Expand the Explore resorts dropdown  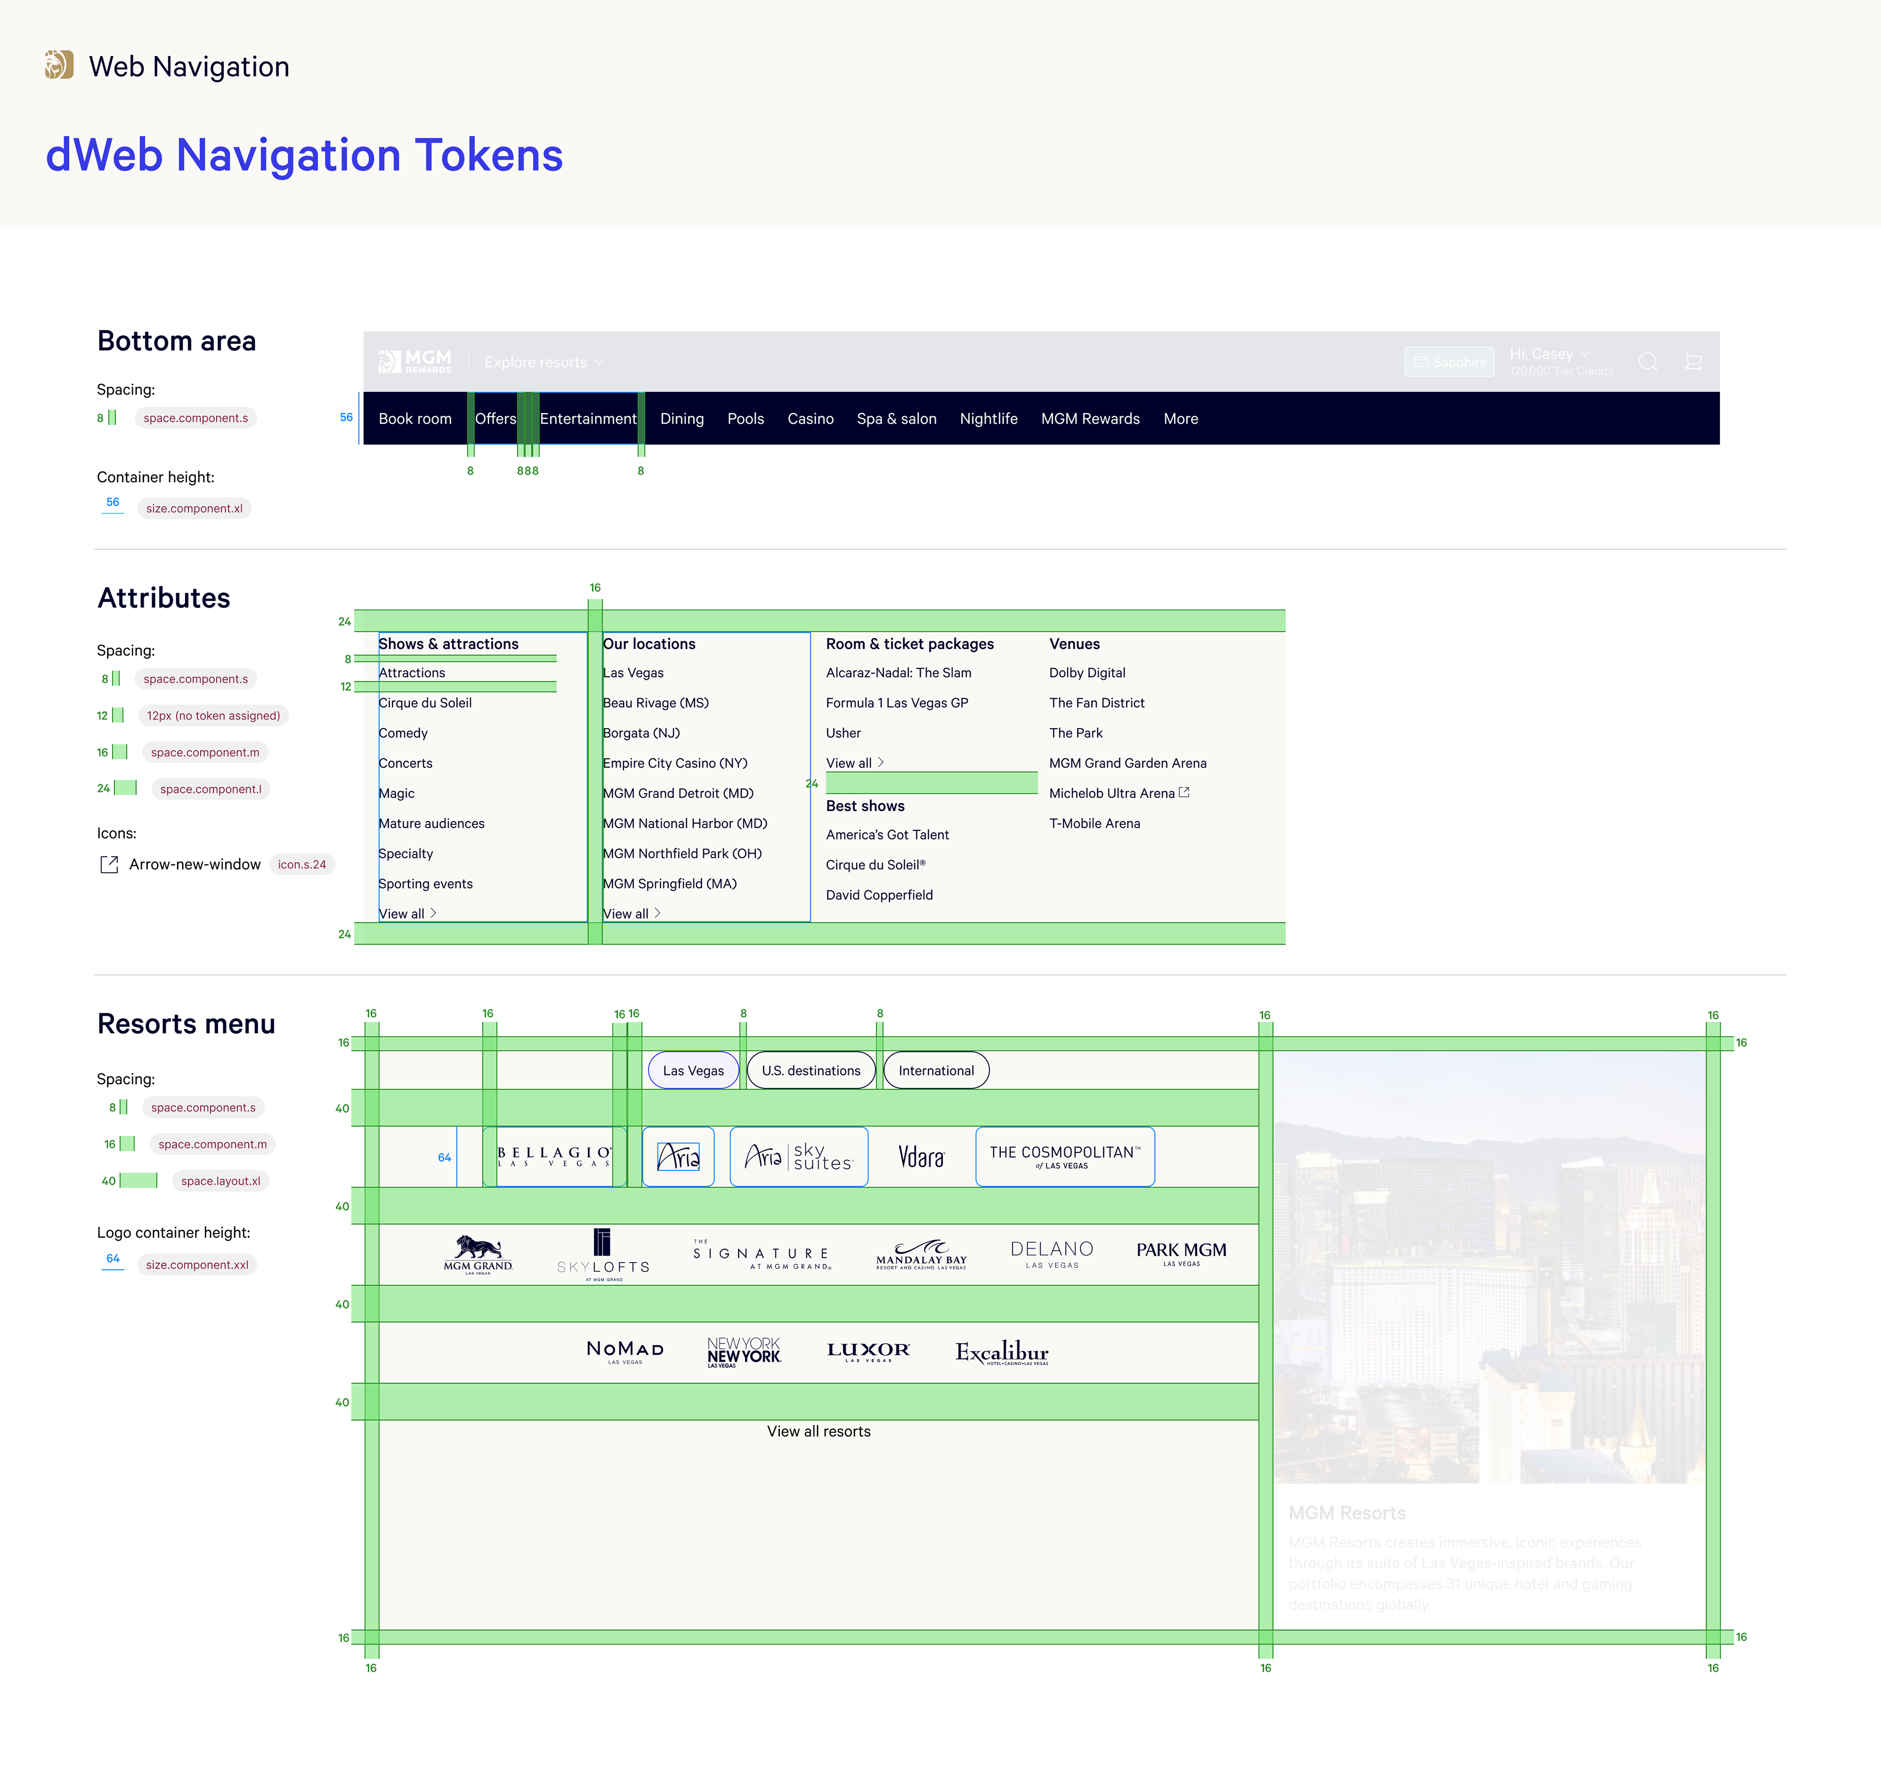tap(544, 363)
